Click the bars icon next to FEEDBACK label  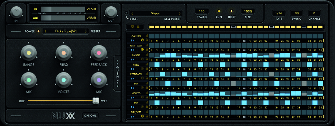tap(147, 74)
